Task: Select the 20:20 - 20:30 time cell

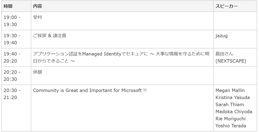Action: (x=16, y=76)
